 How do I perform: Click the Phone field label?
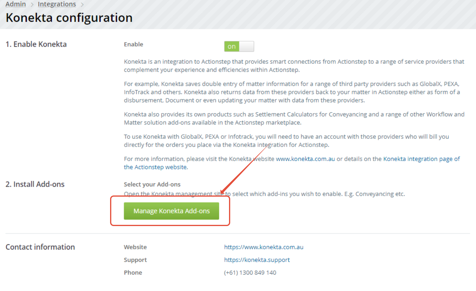pyautogui.click(x=133, y=273)
